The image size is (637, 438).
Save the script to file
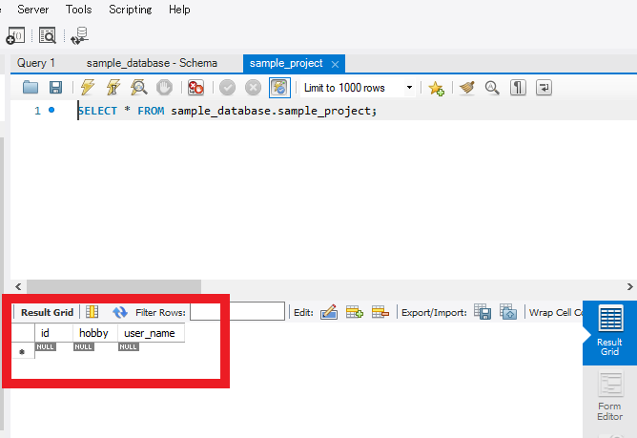click(55, 87)
